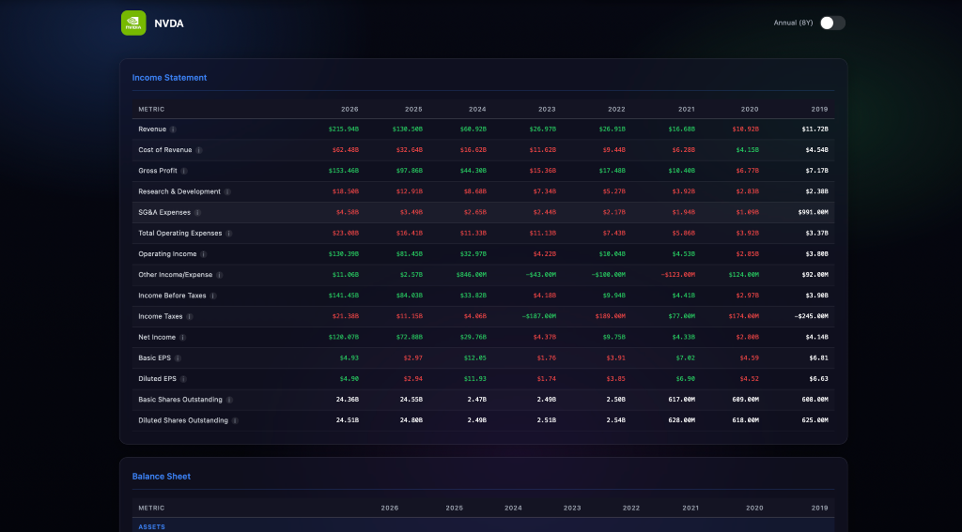Click the 2026 column header in Income Statement
Viewport: 962px width, 532px height.
point(349,109)
